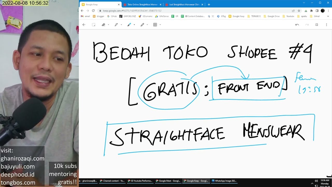This screenshot has width=332, height=187.
Task: Open the taskbar clock showing 10:56 AM
Action: click(325, 183)
